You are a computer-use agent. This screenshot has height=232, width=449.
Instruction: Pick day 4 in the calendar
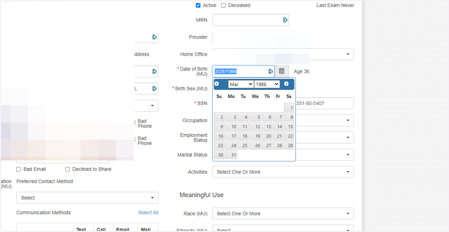[x=243, y=117]
